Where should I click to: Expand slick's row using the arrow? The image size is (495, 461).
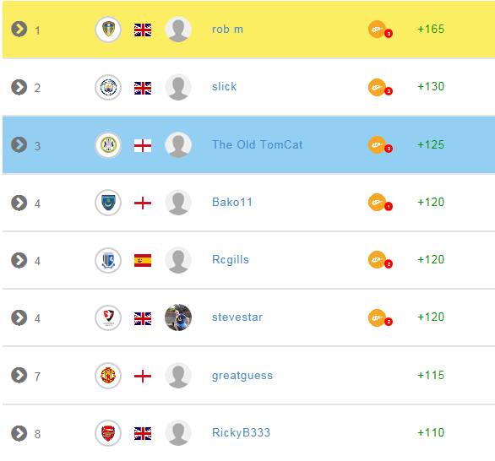pyautogui.click(x=19, y=87)
